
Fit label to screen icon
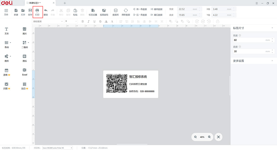[218, 137]
